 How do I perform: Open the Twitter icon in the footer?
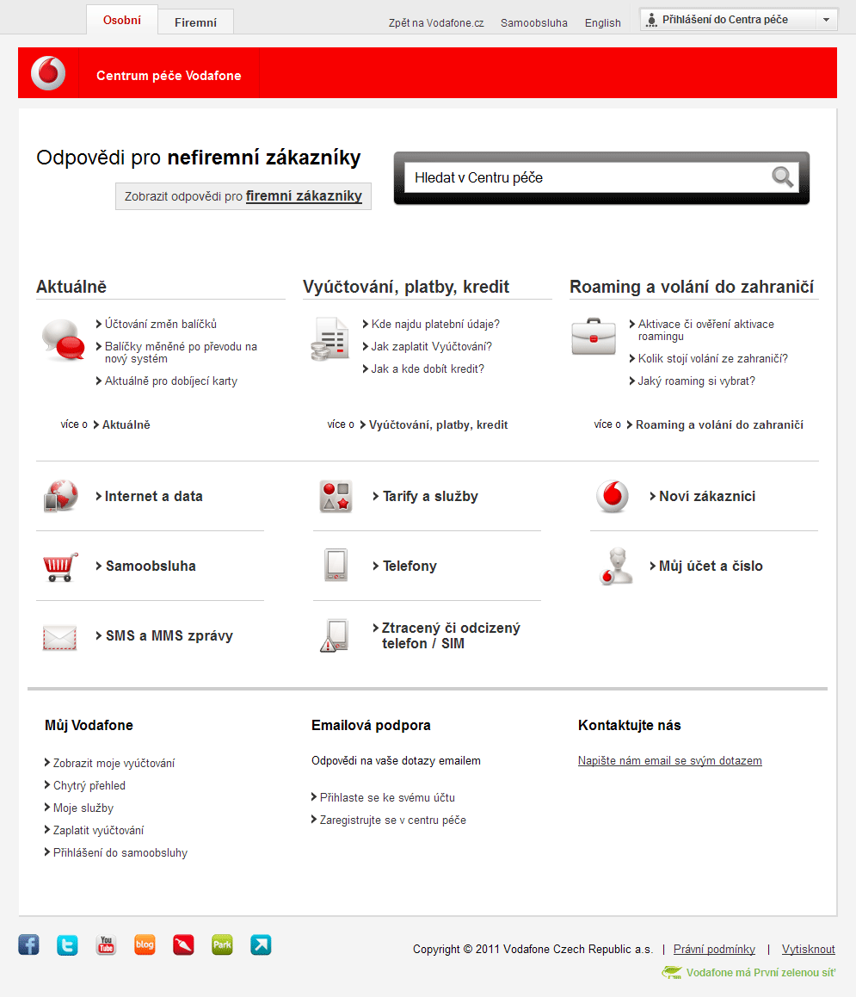coord(67,944)
